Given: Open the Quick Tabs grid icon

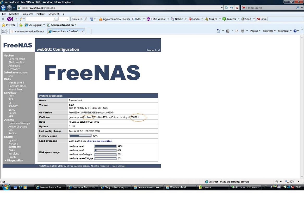Looking at the screenshot, I should pos(4,31).
